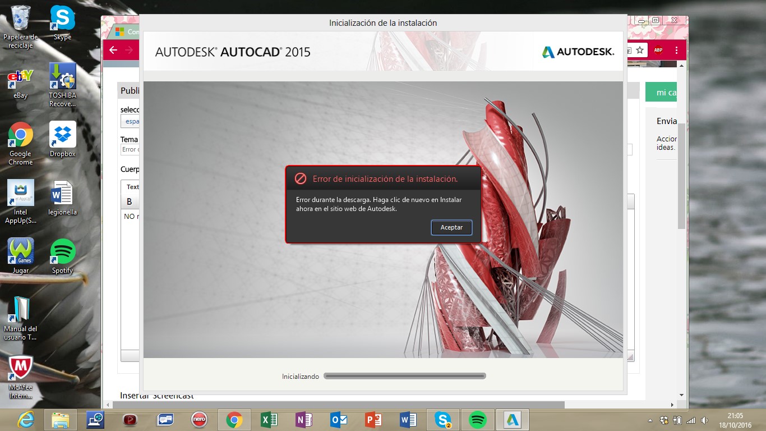Open Internet Explorer from the taskbar

pos(26,420)
